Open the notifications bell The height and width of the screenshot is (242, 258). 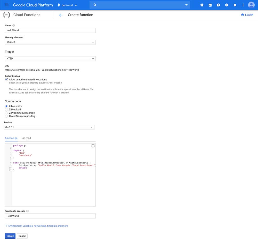coord(235,5)
